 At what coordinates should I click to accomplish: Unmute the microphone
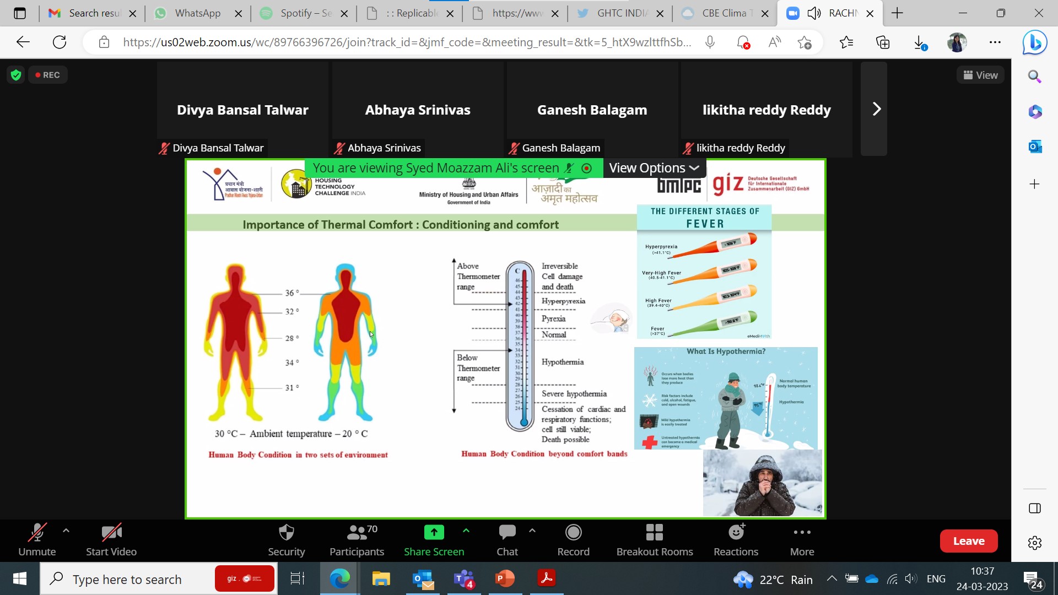pos(37,533)
